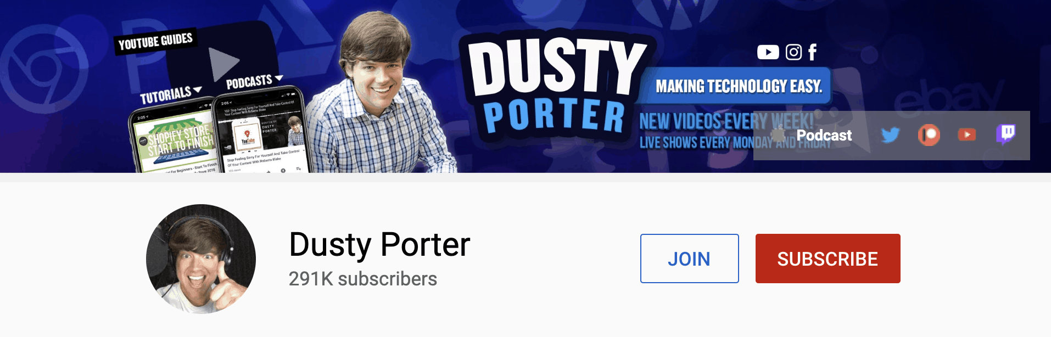The height and width of the screenshot is (337, 1051).
Task: Click the white YouTube logo in banner
Action: pyautogui.click(x=768, y=52)
